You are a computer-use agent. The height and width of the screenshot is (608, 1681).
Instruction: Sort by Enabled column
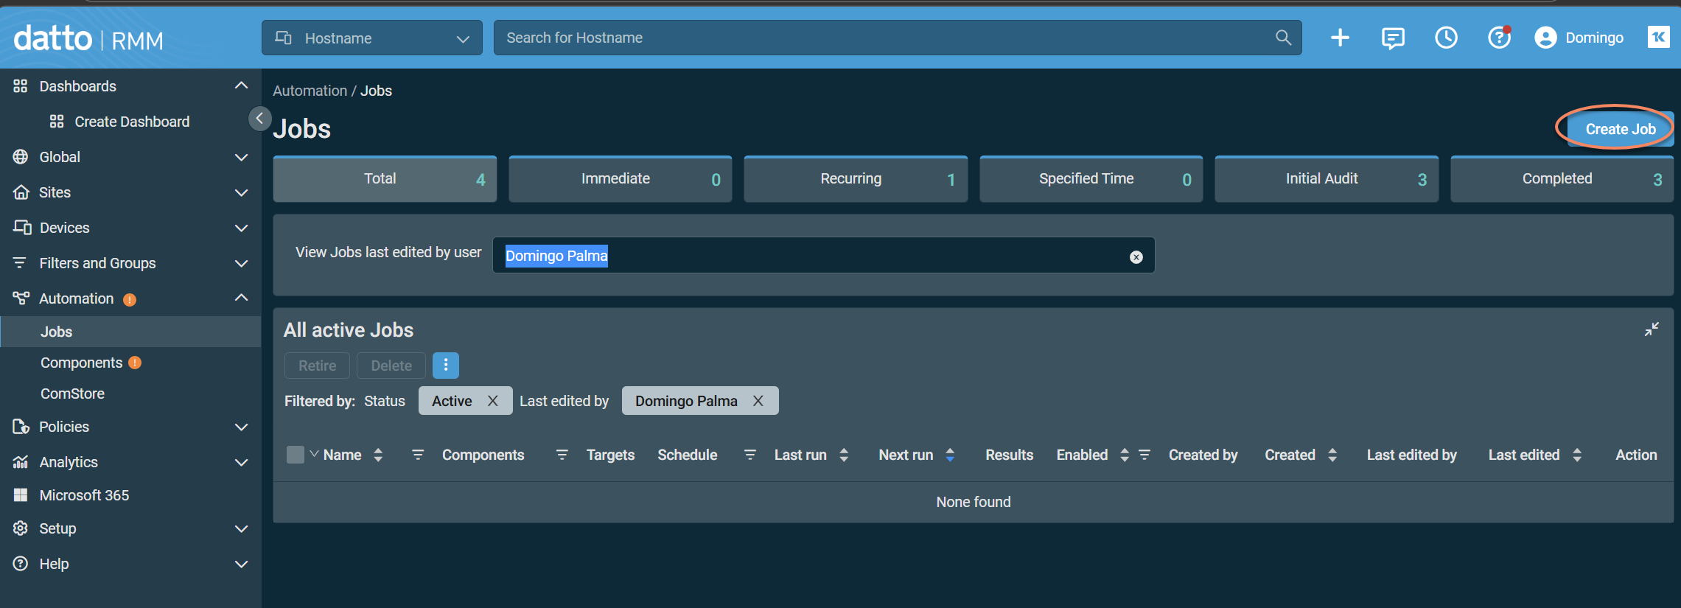pos(1125,455)
